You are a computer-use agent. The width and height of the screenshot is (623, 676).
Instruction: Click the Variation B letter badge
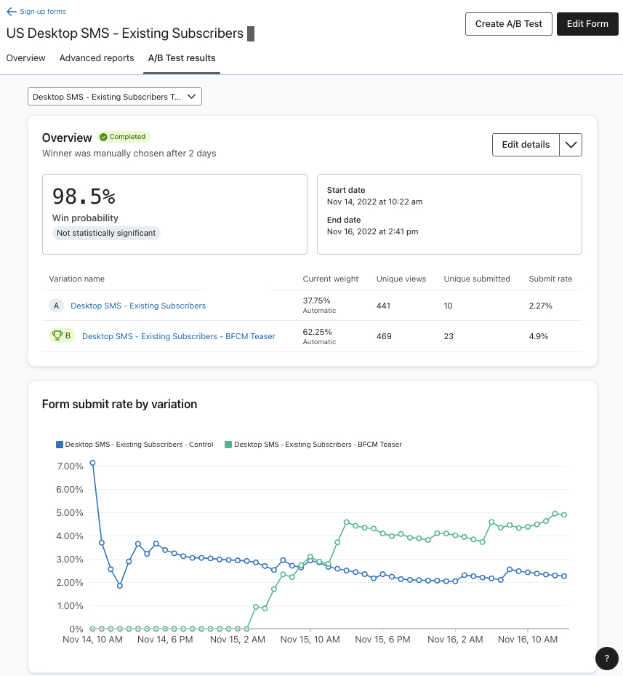(x=67, y=335)
